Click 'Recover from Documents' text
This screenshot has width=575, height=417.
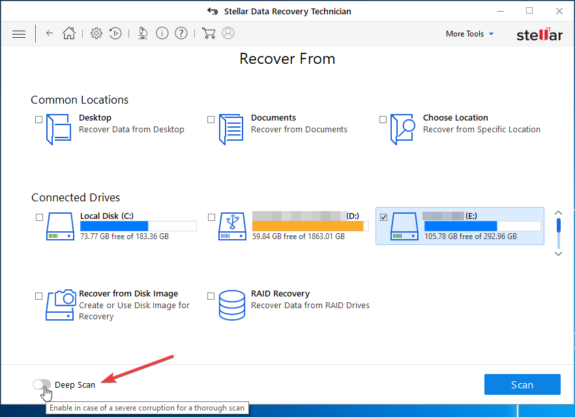(299, 130)
